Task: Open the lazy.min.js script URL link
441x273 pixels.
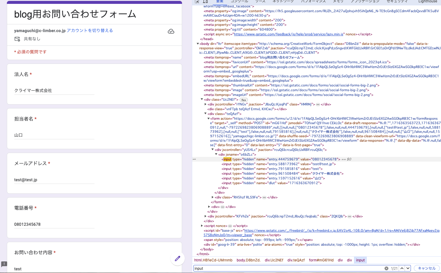Action: pos(288,34)
